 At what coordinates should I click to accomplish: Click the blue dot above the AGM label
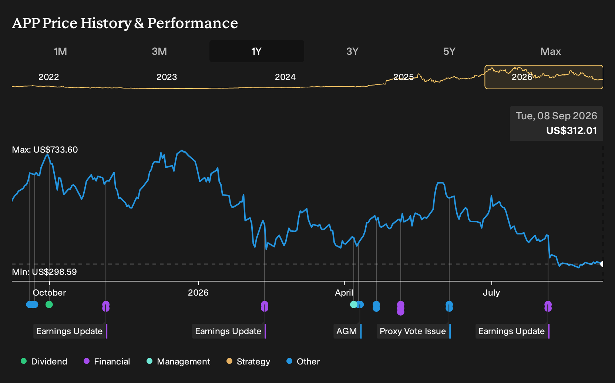(360, 304)
